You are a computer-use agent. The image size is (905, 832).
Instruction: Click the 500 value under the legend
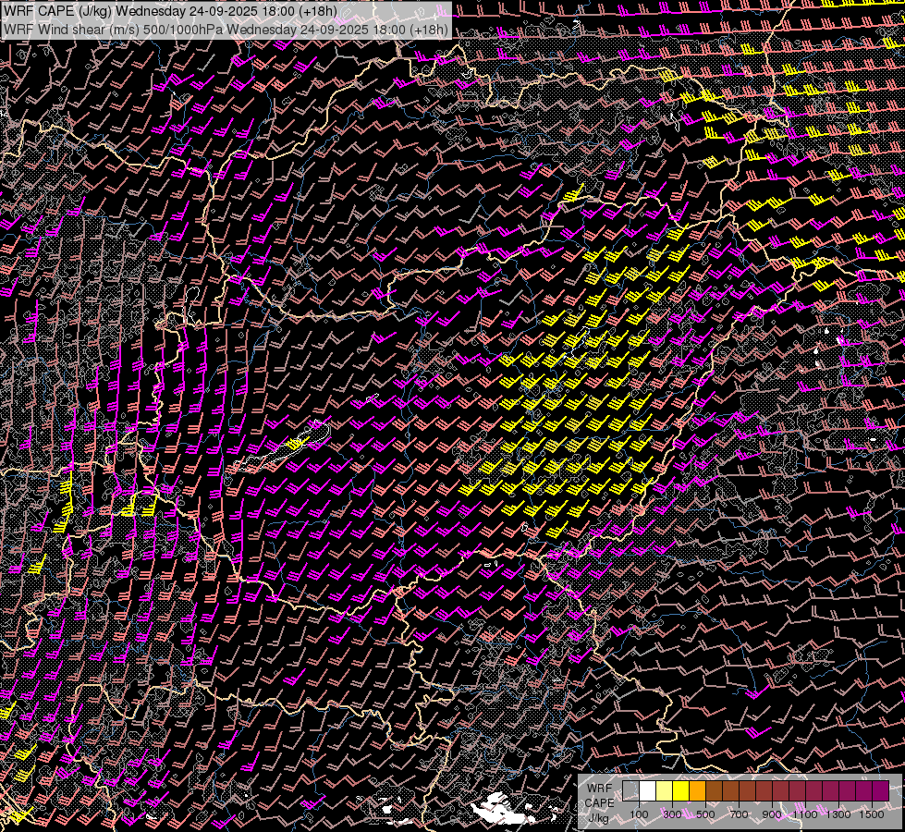coord(705,814)
